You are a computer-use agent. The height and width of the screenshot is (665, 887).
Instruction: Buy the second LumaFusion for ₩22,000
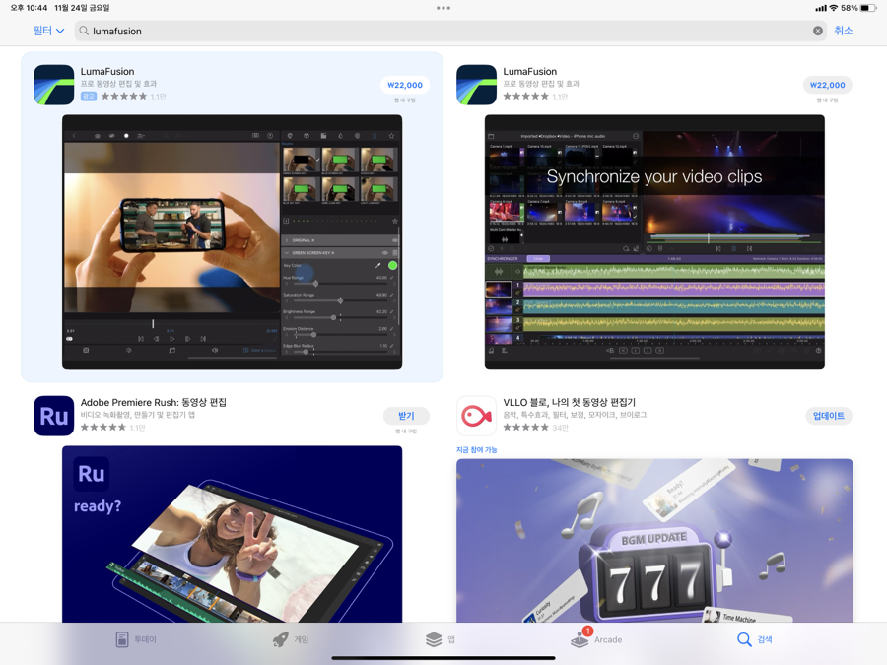pos(827,85)
